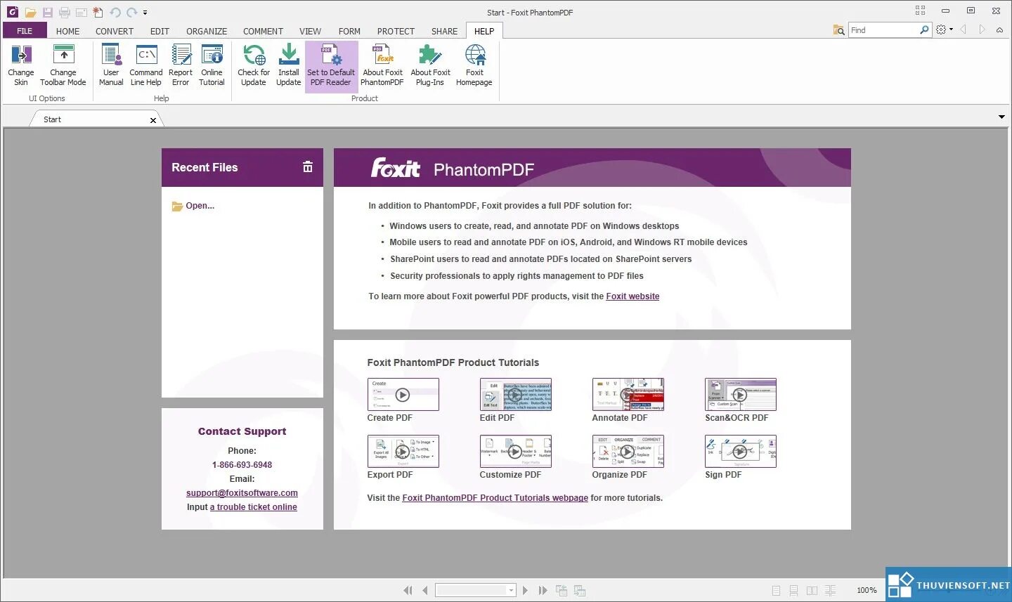This screenshot has height=602, width=1012.
Task: Switch to the SHARE ribbon tab
Action: coord(444,31)
